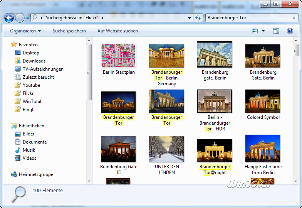Select the UNTER DEN LINDEN snow photo

(166, 149)
